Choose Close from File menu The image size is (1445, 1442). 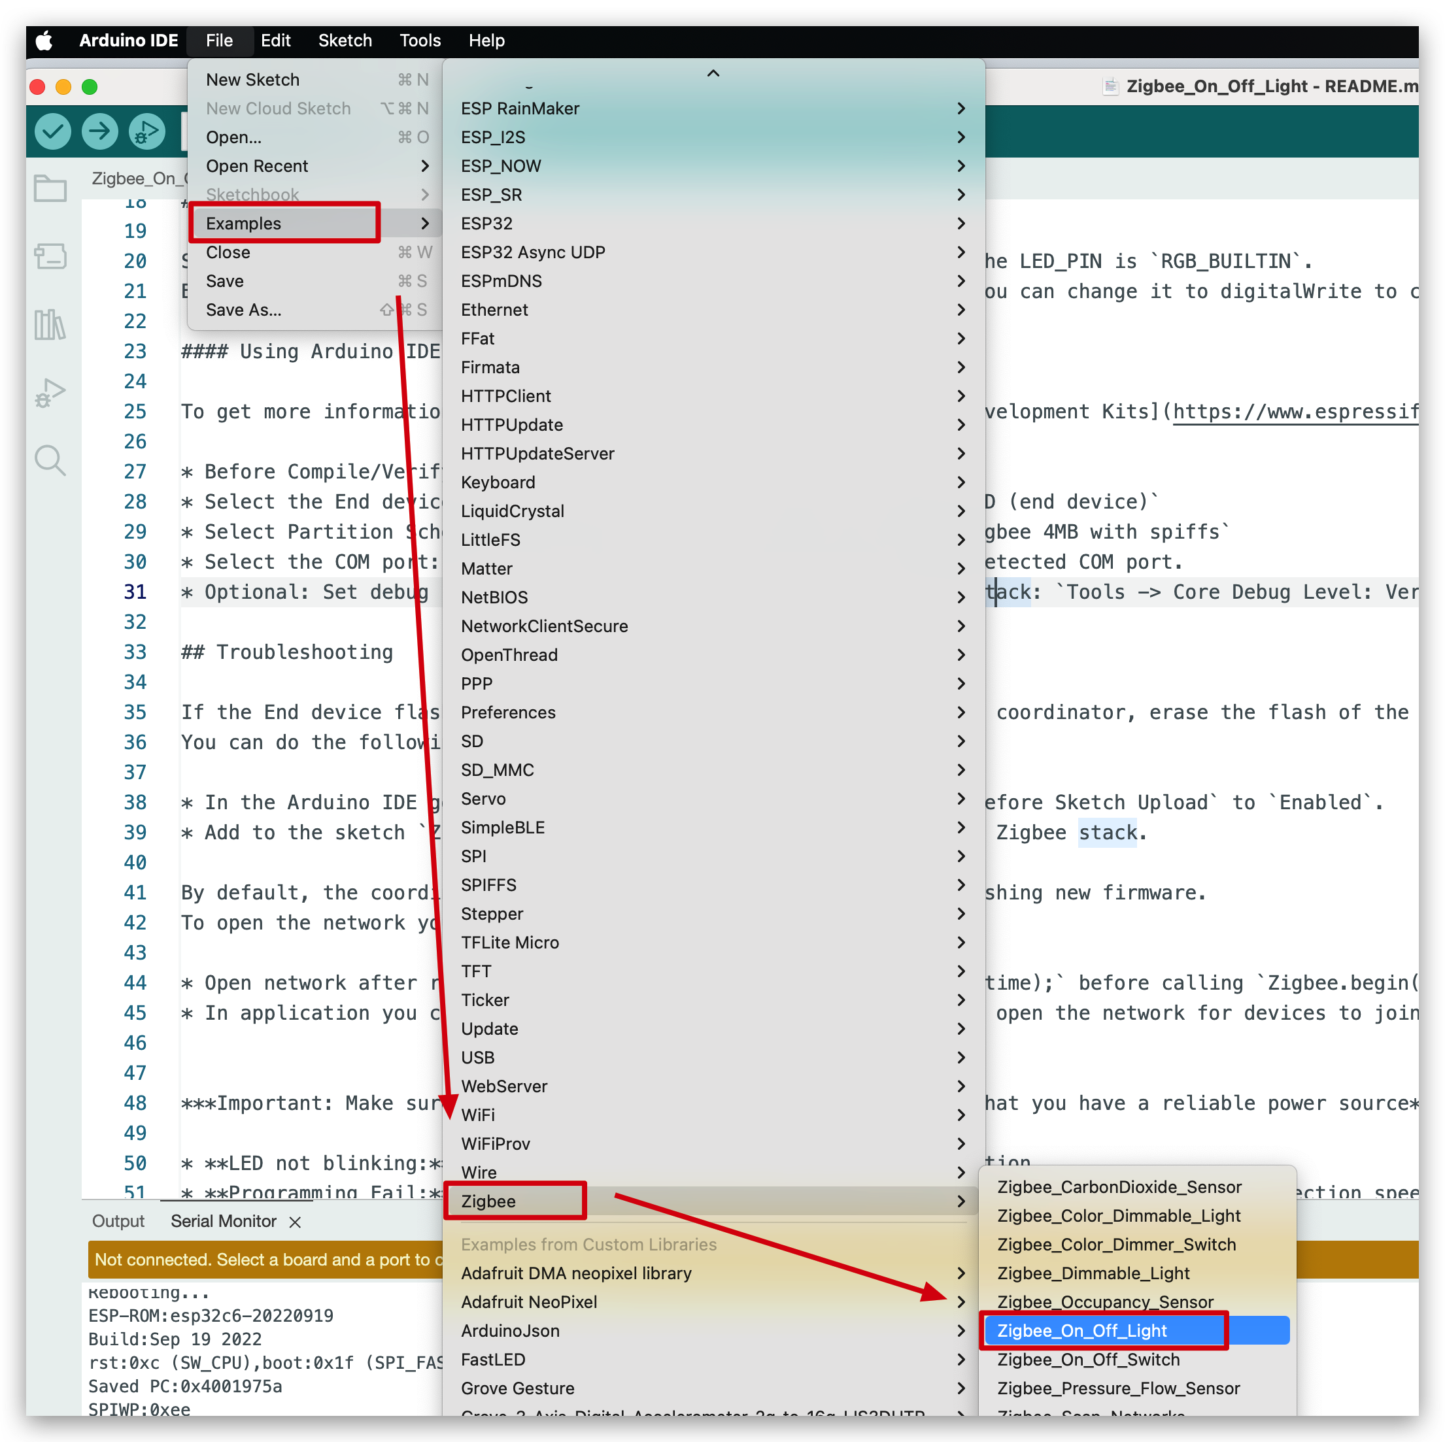[315, 252]
